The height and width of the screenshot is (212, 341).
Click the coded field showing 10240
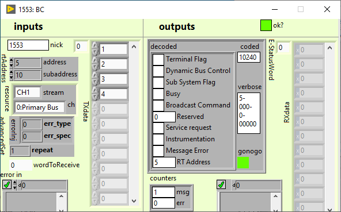(x=249, y=57)
